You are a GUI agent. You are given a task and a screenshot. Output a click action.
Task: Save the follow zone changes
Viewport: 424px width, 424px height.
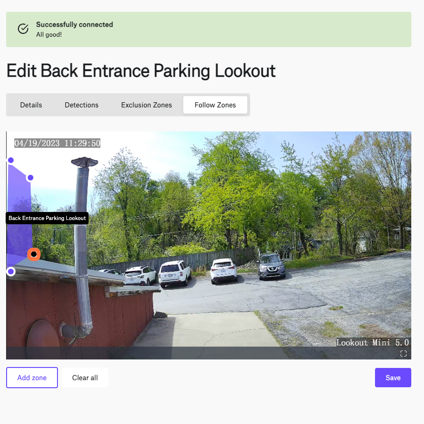point(393,377)
